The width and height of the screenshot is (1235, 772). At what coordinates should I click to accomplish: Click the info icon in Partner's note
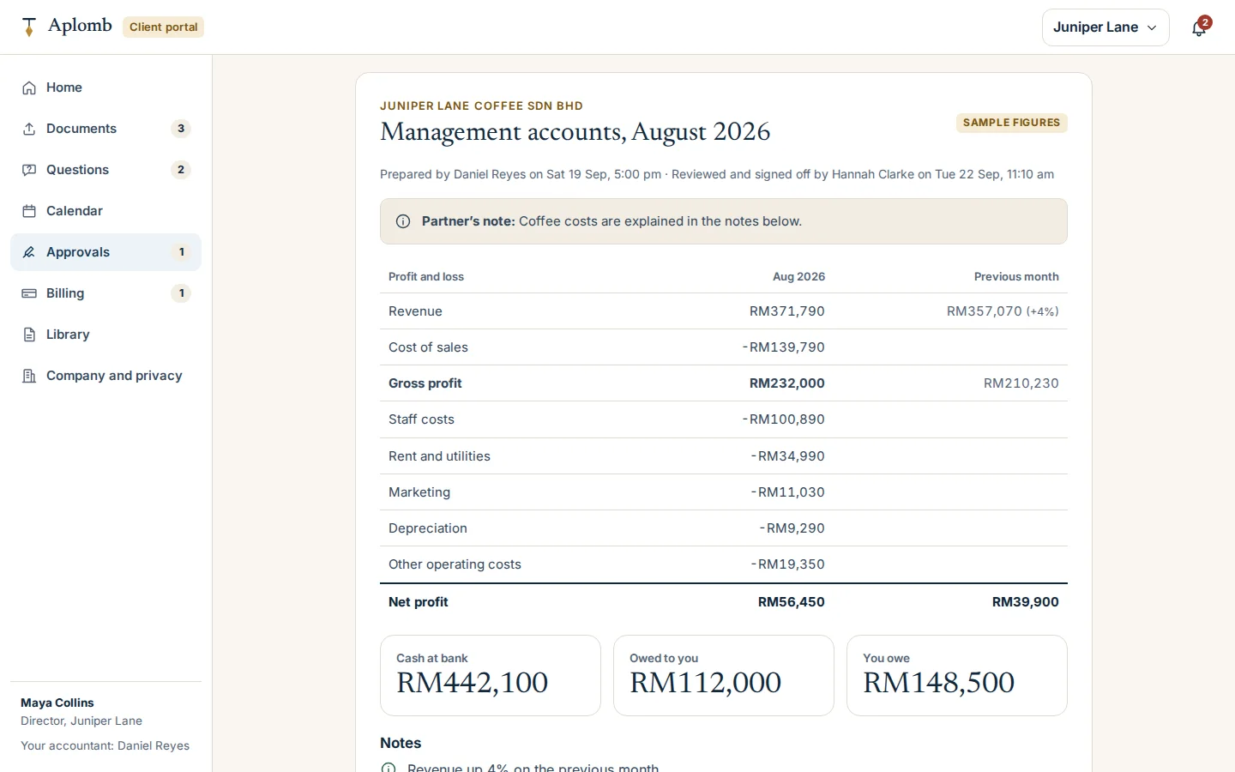pyautogui.click(x=403, y=221)
